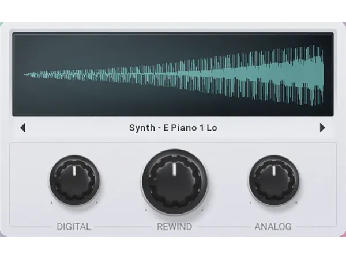
Task: Click the minimum dot left of ANALOG knob
Action: pos(250,203)
